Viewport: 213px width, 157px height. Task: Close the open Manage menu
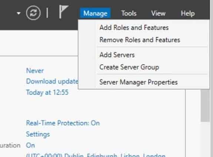[x=95, y=13]
